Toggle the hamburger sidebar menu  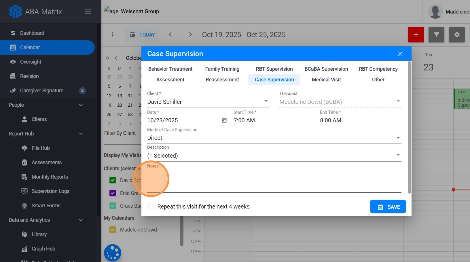[88, 12]
